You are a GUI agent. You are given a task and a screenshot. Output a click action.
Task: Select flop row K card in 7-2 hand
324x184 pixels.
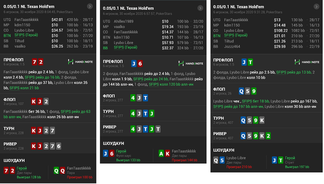click(33, 101)
